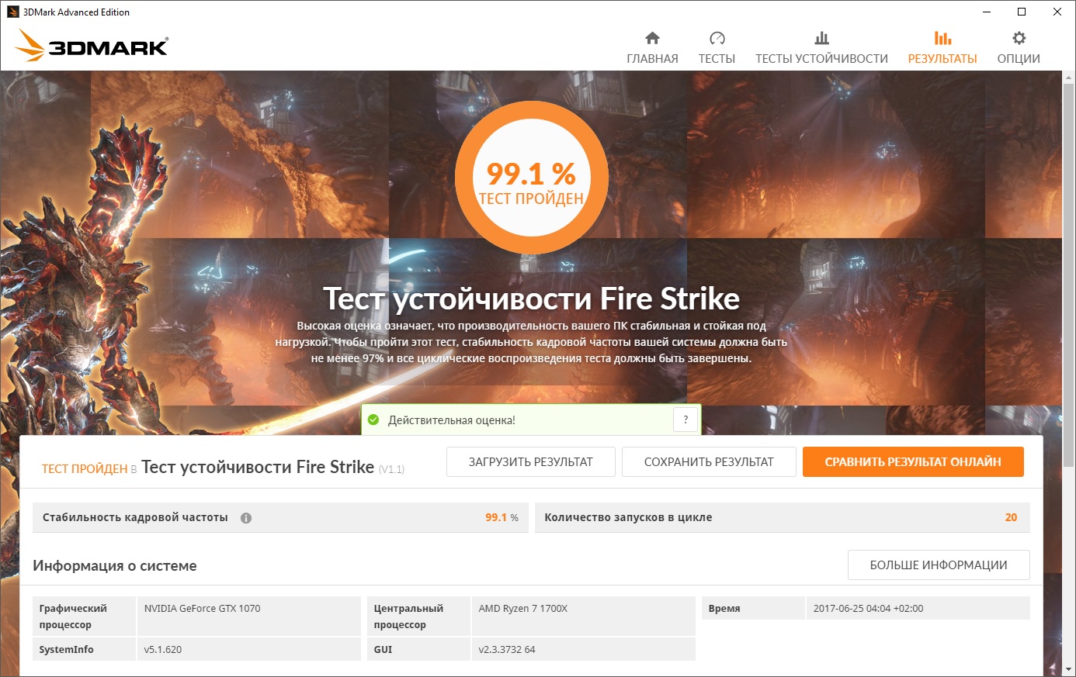The height and width of the screenshot is (677, 1076).
Task: Click the SystemInfo label
Action: pos(66,649)
